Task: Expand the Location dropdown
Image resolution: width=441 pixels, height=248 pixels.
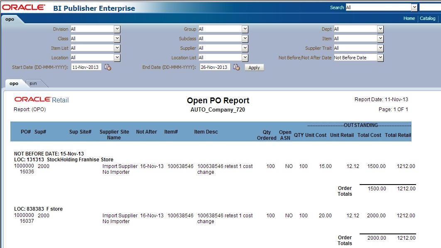Action: 117,58
